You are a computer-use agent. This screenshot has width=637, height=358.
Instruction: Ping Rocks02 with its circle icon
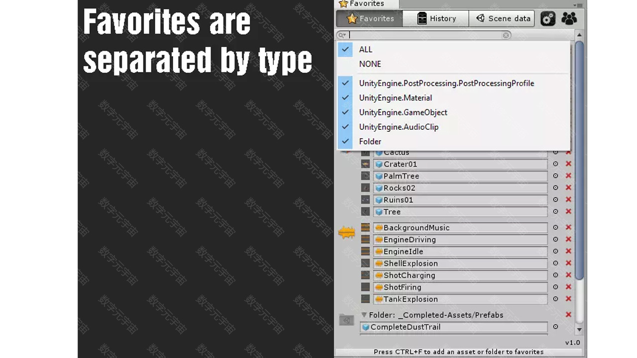[x=555, y=188]
